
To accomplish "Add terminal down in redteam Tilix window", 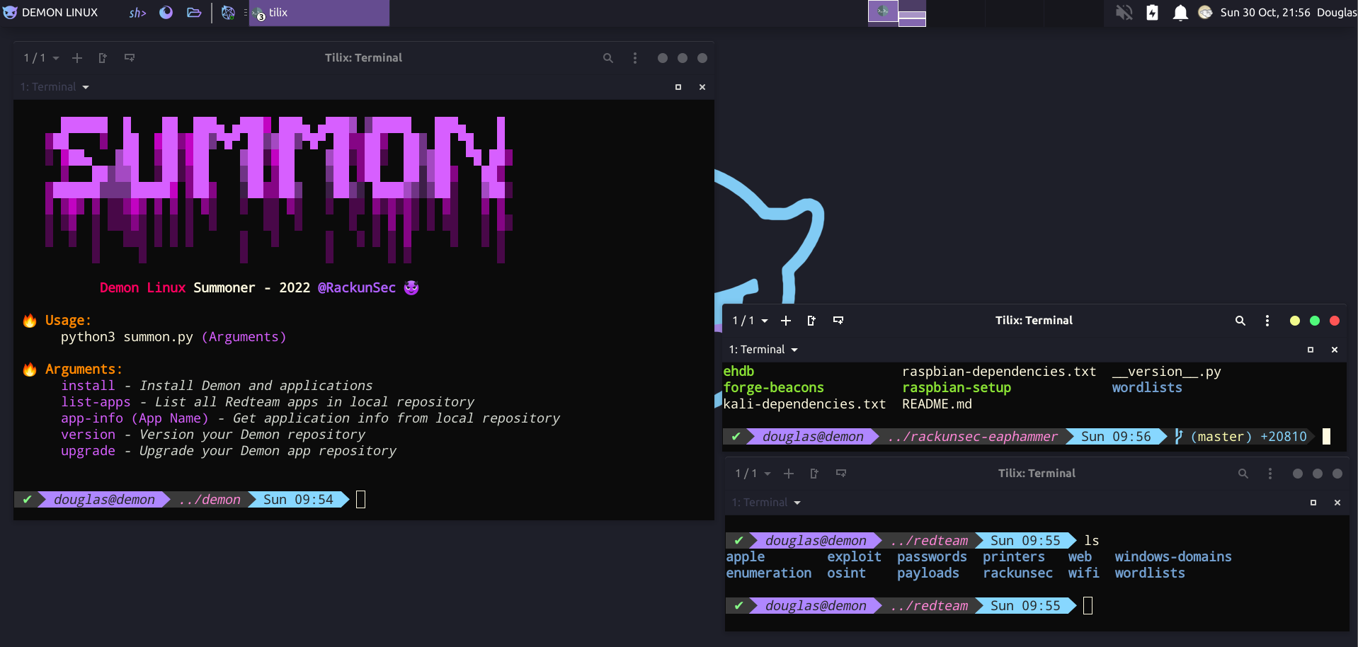I will 841,474.
